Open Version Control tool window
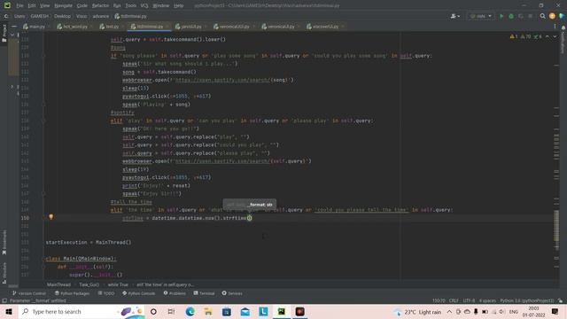 point(29,293)
